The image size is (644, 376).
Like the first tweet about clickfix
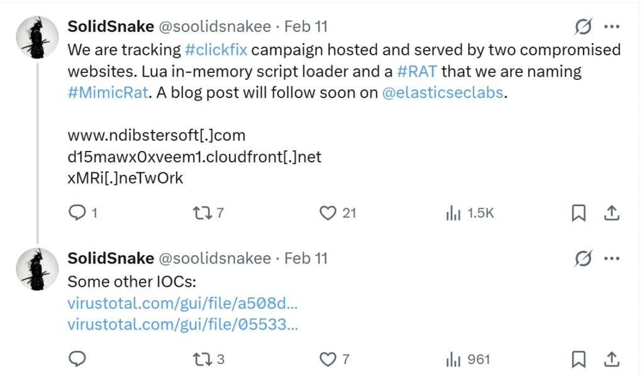click(328, 213)
